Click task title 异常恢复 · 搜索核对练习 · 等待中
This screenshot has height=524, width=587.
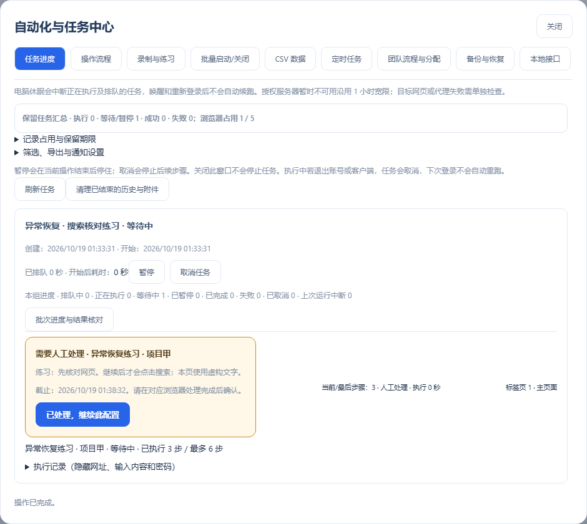tap(89, 226)
